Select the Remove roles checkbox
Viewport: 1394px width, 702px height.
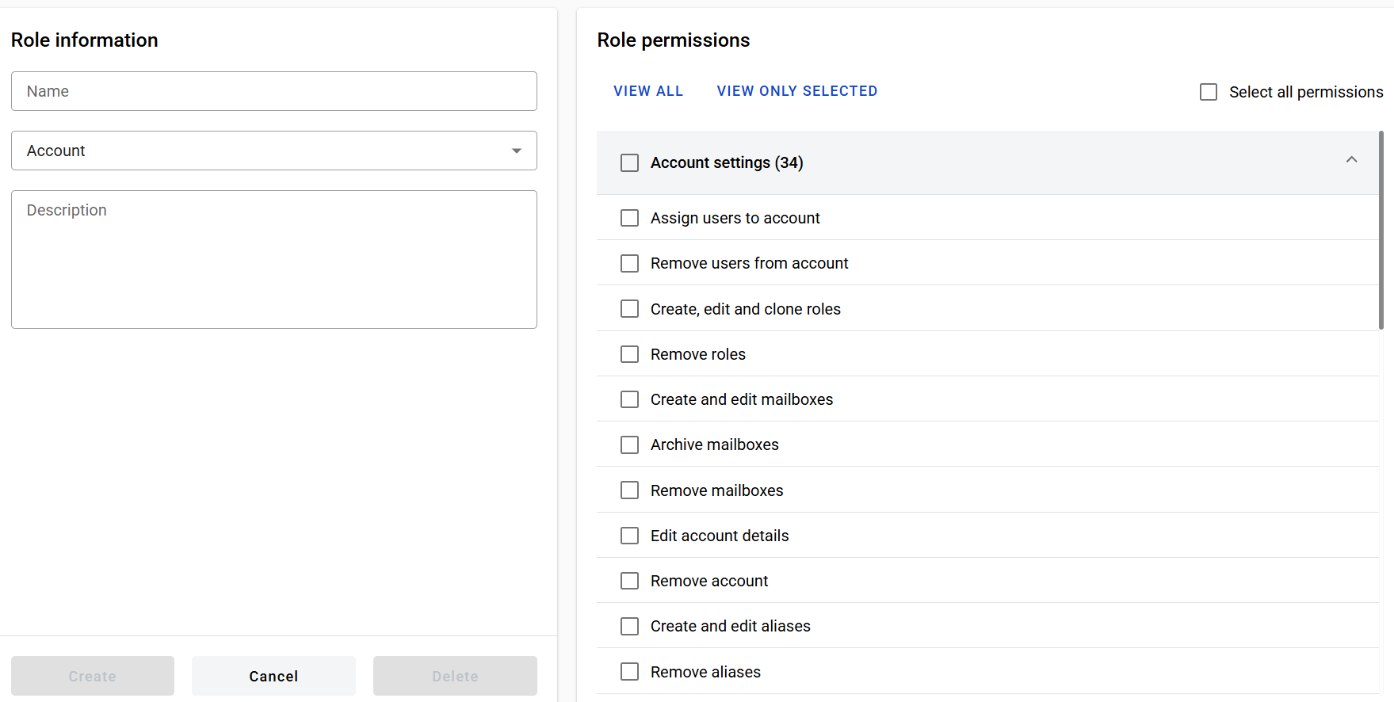629,354
